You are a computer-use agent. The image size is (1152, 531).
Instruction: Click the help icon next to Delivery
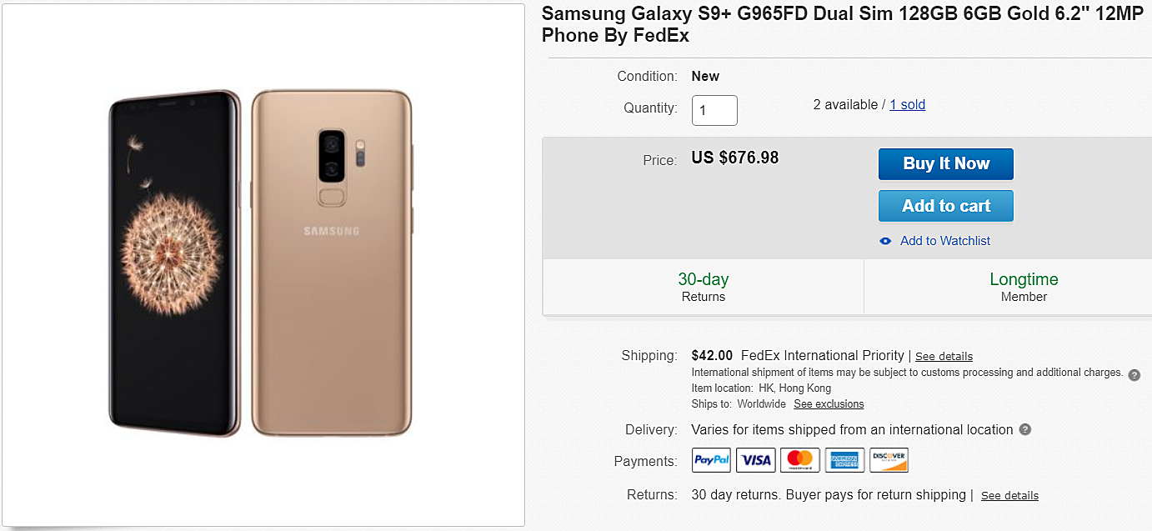click(x=1025, y=430)
